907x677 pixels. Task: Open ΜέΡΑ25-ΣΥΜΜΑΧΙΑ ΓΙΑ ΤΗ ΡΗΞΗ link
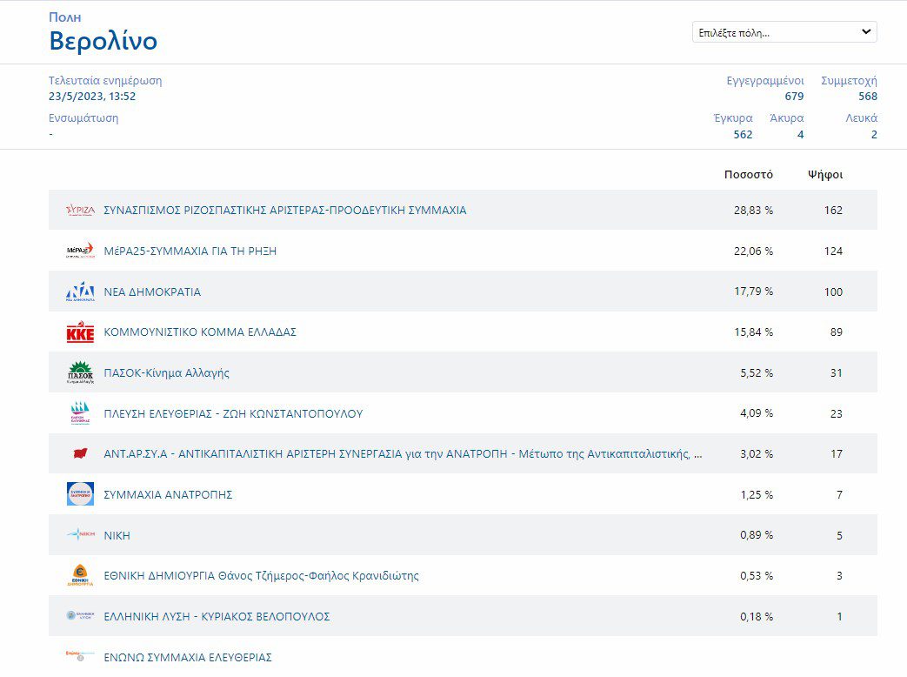(x=190, y=251)
